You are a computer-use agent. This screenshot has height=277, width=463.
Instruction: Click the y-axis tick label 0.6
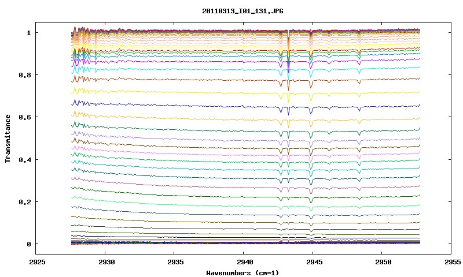click(x=24, y=117)
